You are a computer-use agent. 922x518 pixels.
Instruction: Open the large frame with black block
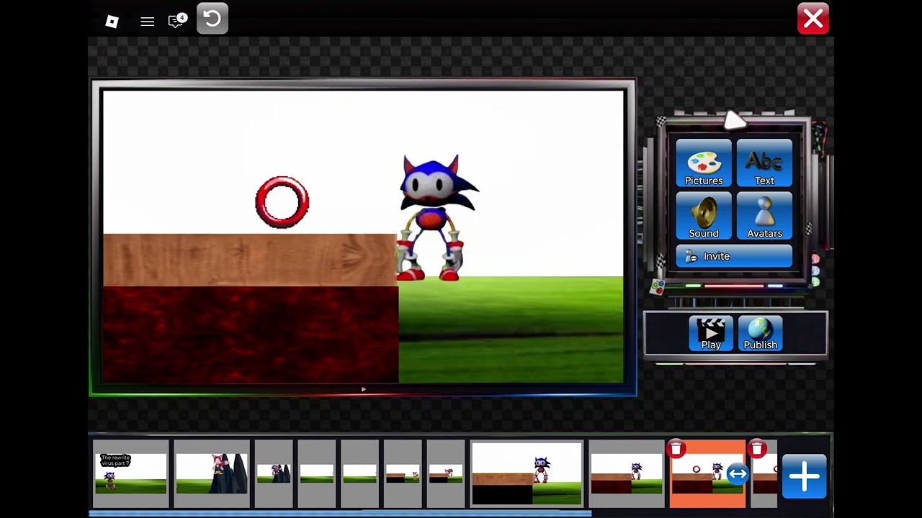527,473
